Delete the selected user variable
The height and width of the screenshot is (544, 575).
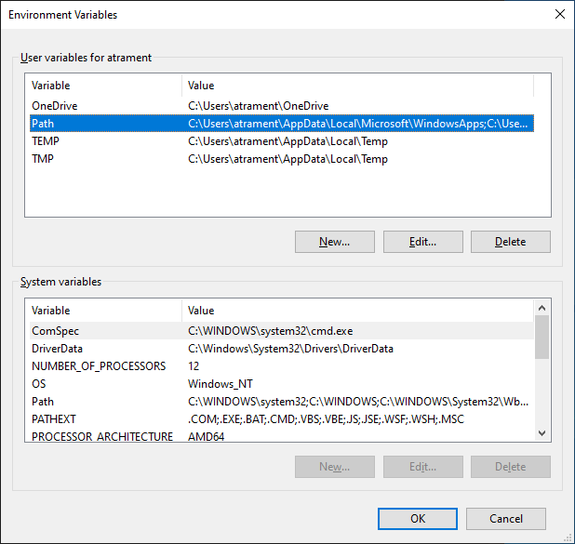510,242
